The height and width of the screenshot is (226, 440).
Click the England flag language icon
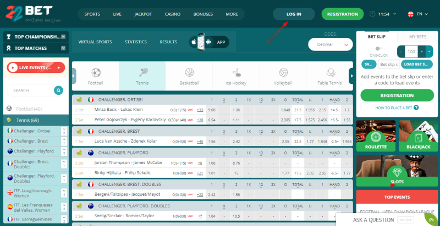pyautogui.click(x=410, y=14)
